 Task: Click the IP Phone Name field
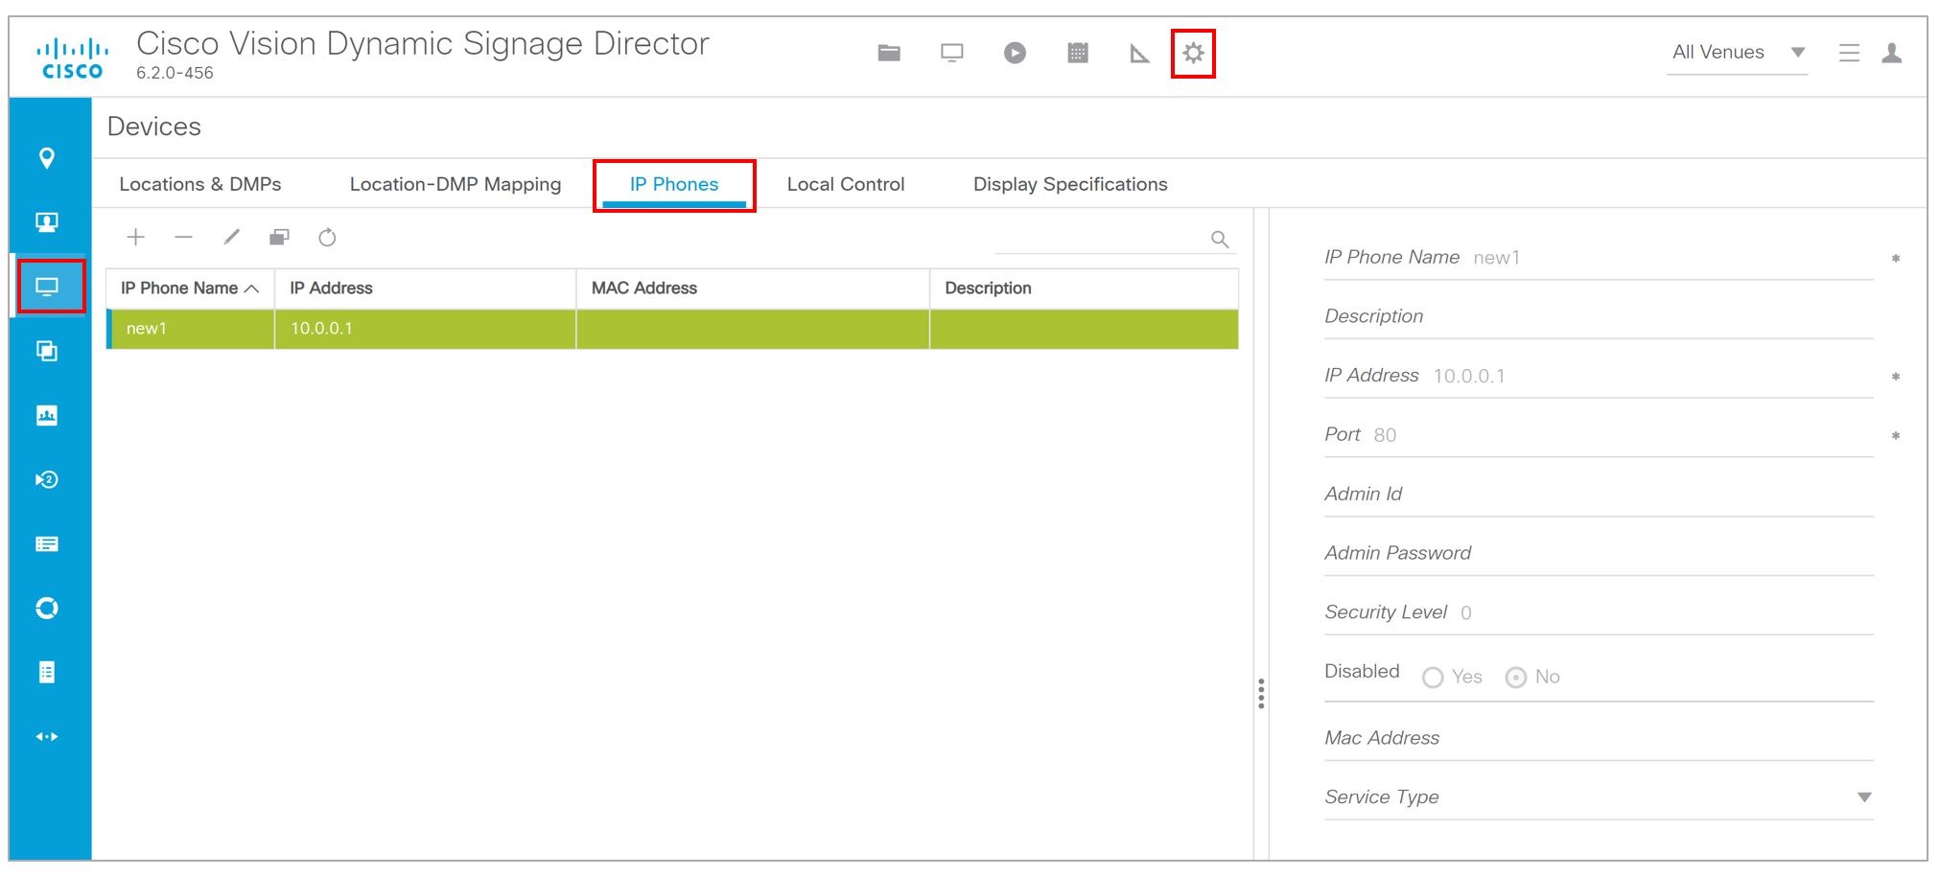coord(1599,258)
